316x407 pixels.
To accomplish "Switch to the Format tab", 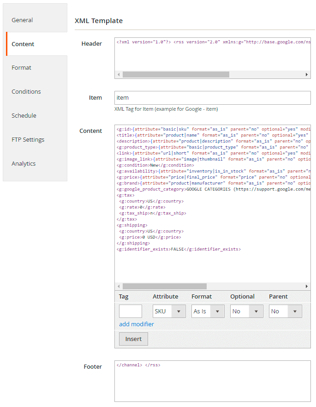I will point(22,68).
